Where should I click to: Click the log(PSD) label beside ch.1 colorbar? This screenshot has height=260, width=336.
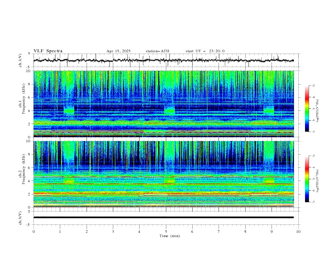(x=318, y=111)
